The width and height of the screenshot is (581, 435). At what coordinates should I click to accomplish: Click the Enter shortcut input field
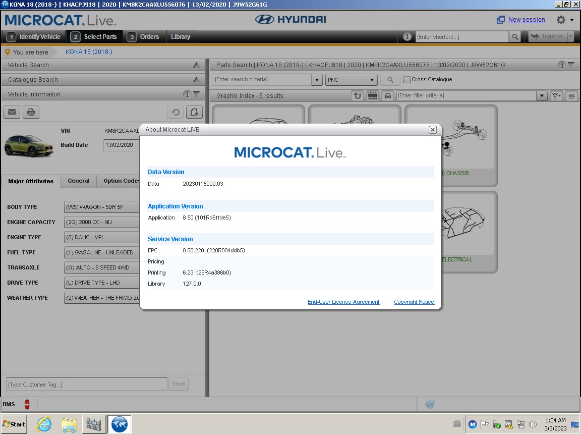(x=461, y=37)
